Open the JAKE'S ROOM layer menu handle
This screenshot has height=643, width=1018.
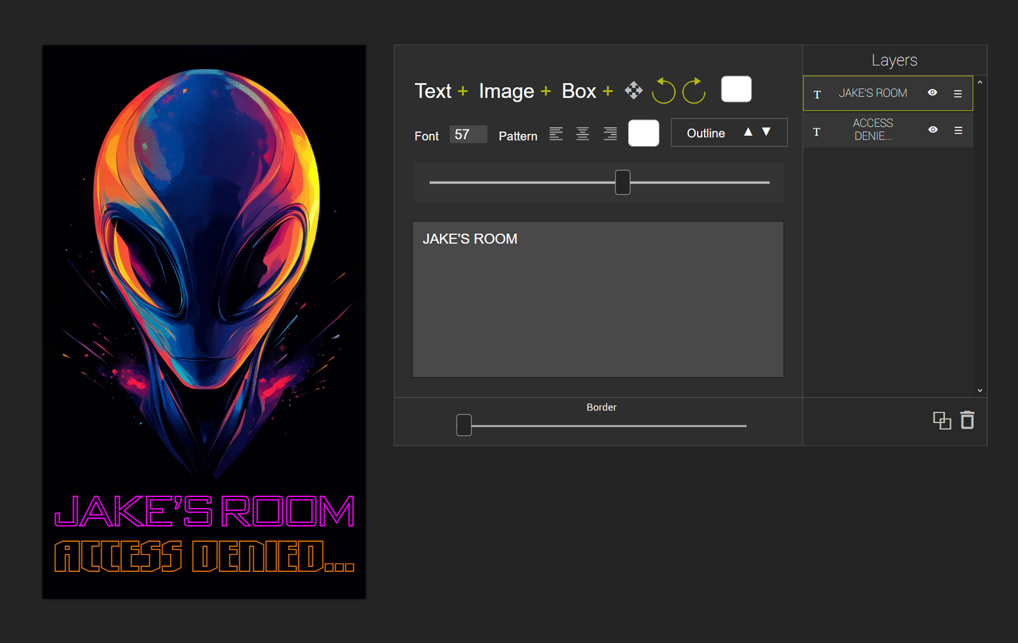(958, 94)
